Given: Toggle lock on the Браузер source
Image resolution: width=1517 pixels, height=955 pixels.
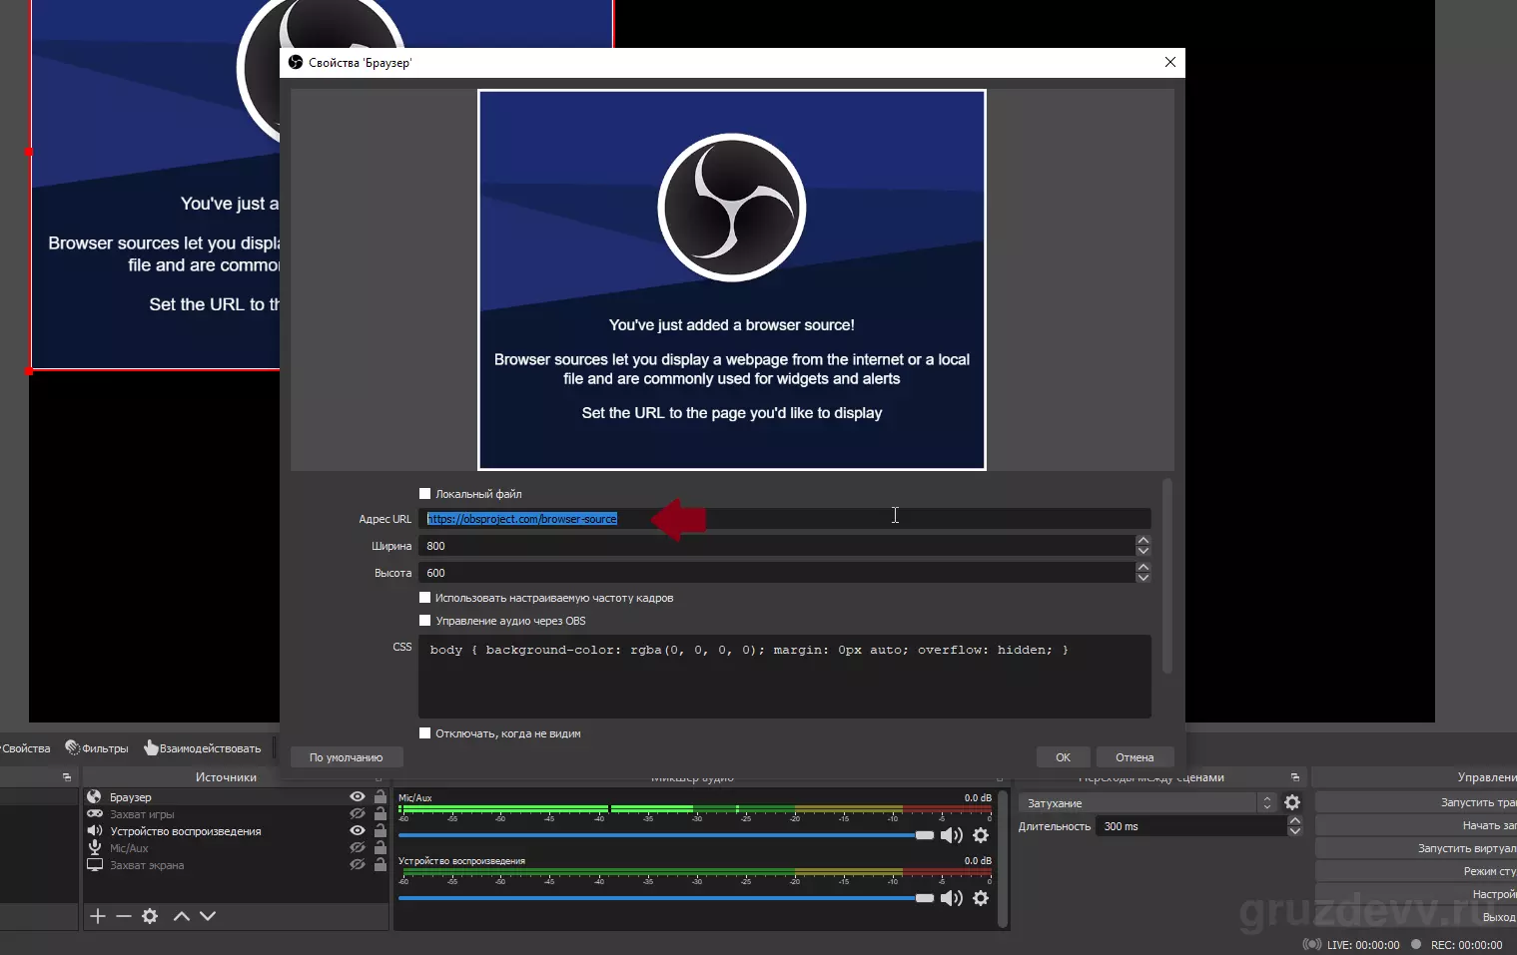Looking at the screenshot, I should tap(379, 796).
